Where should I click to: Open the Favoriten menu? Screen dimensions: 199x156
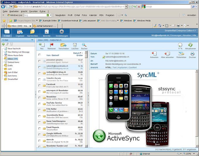[x=33, y=11]
